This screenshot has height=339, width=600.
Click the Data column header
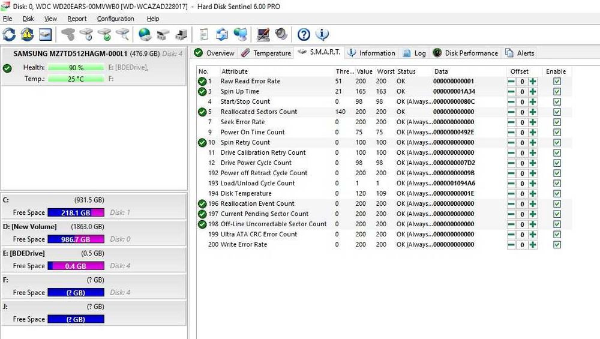pos(441,71)
